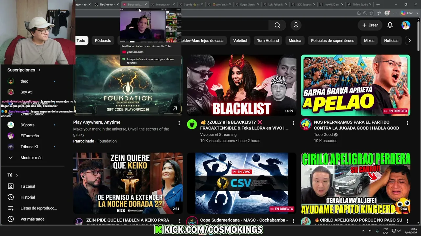
Task: Filter by Películas de superhéroes chip
Action: (x=333, y=41)
